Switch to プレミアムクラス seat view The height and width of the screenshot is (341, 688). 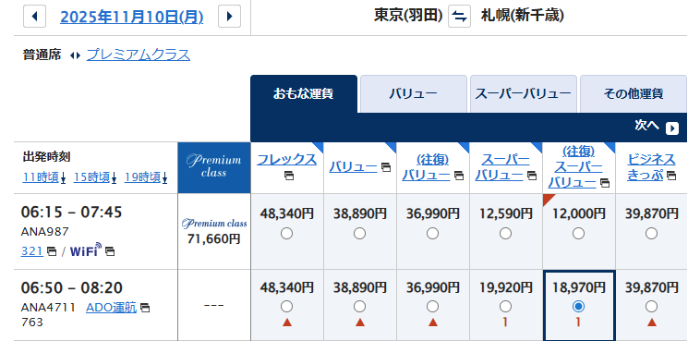click(139, 55)
